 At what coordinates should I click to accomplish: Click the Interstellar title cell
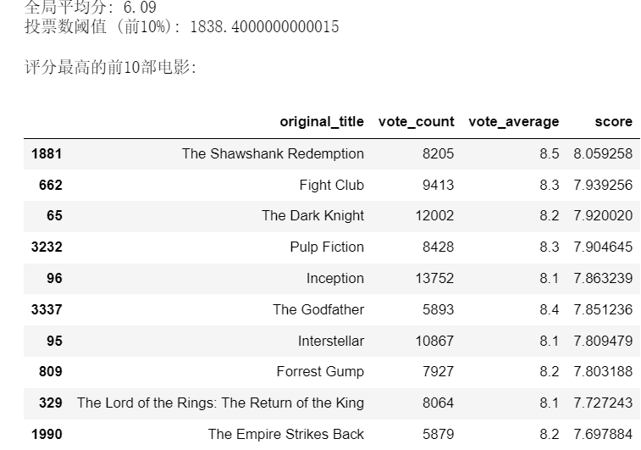pos(330,341)
